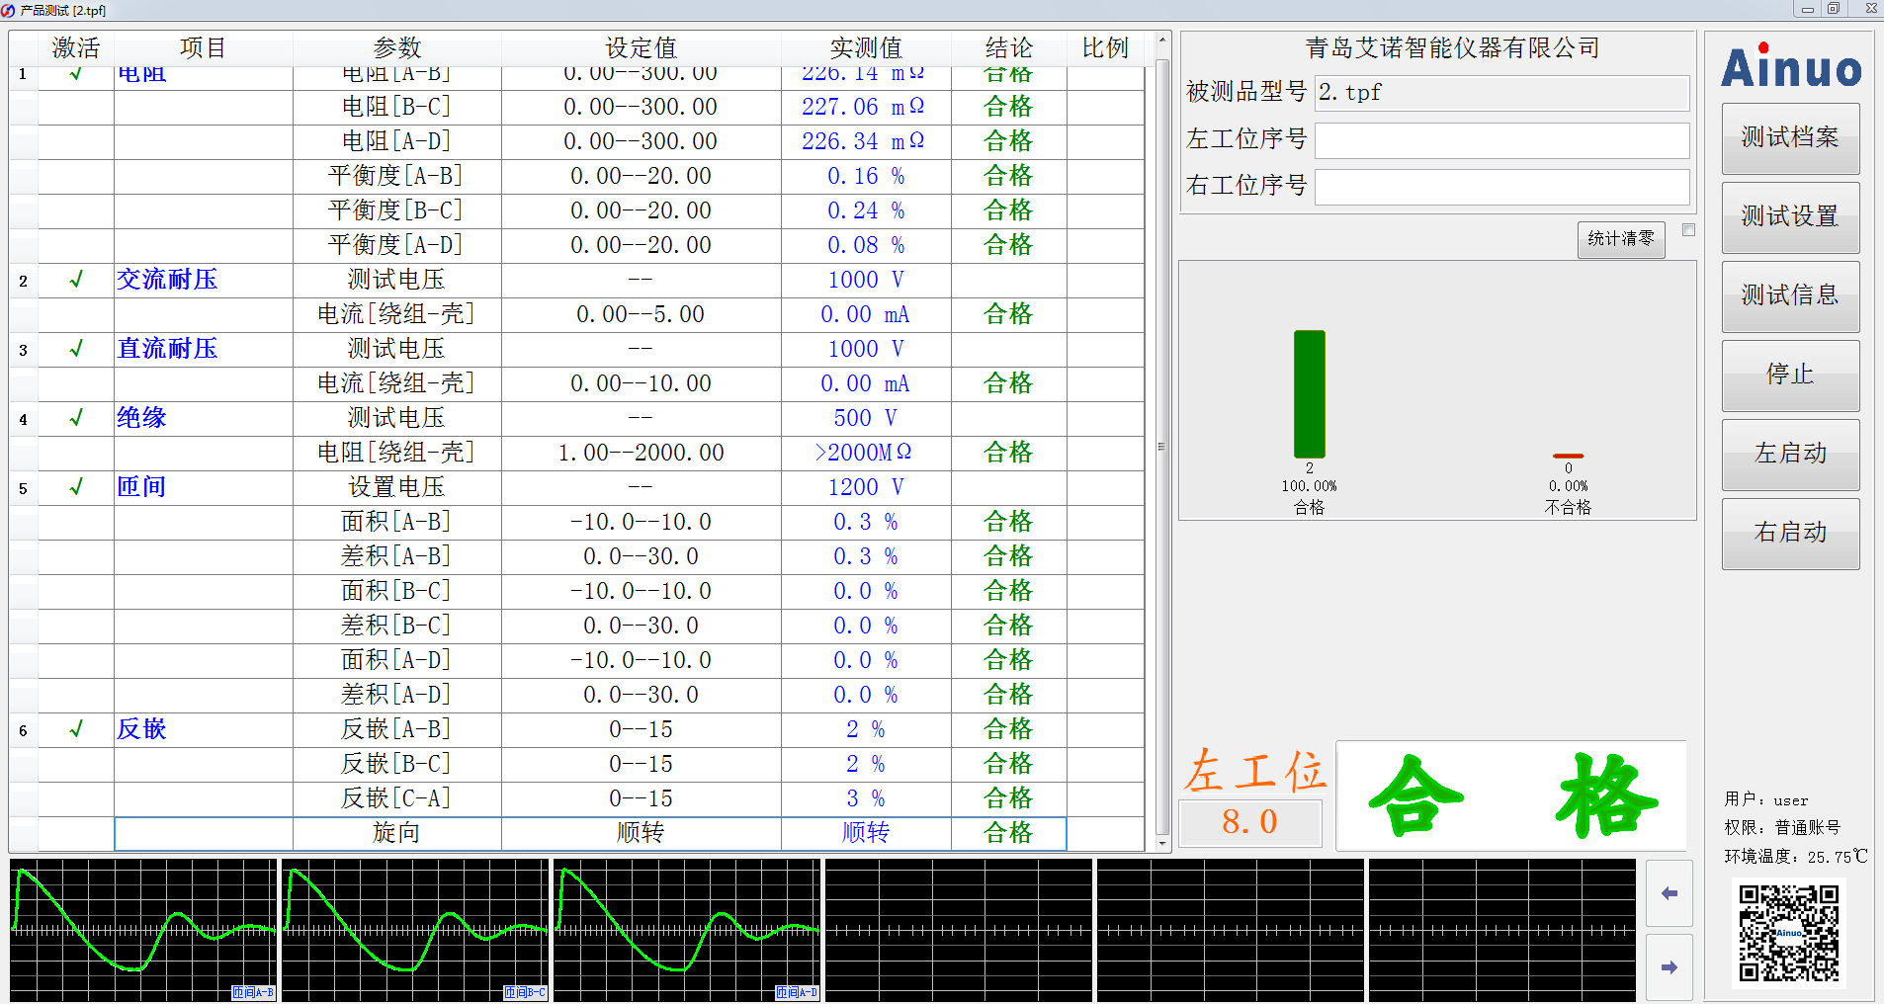
Task: Click the previous waveform left-arrow icon
Action: tap(1669, 893)
